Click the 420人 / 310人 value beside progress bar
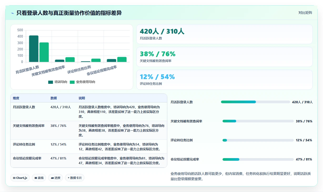The image size is (323, 192). point(302,102)
